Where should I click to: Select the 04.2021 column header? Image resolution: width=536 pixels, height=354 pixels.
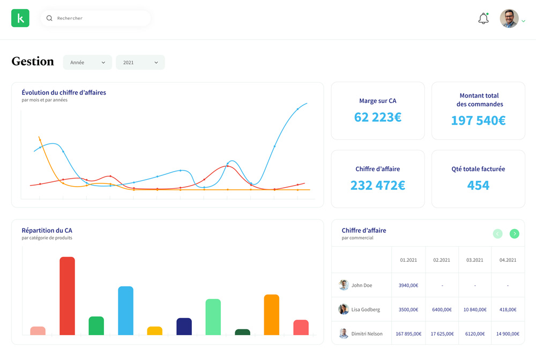pyautogui.click(x=508, y=260)
